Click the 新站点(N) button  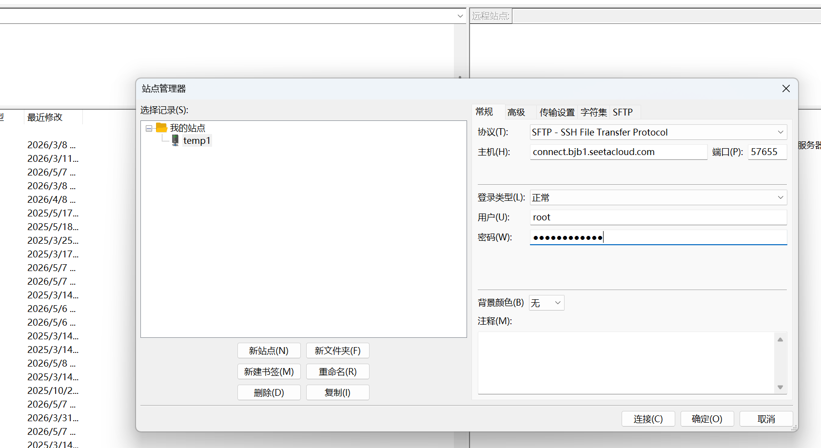269,351
